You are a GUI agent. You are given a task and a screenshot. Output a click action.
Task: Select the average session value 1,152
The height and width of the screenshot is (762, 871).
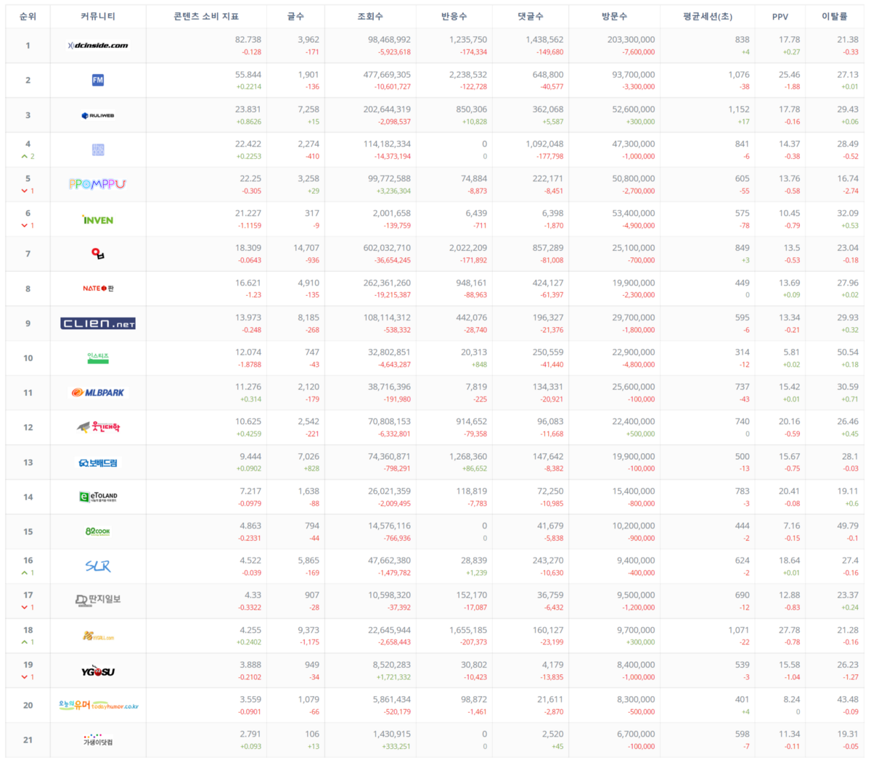739,109
